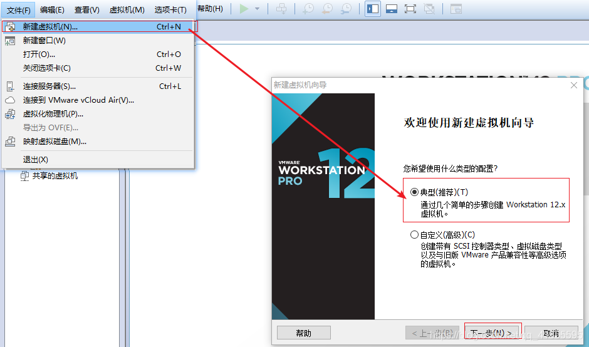Click the green power-on play icon
589x347 pixels.
pyautogui.click(x=244, y=9)
